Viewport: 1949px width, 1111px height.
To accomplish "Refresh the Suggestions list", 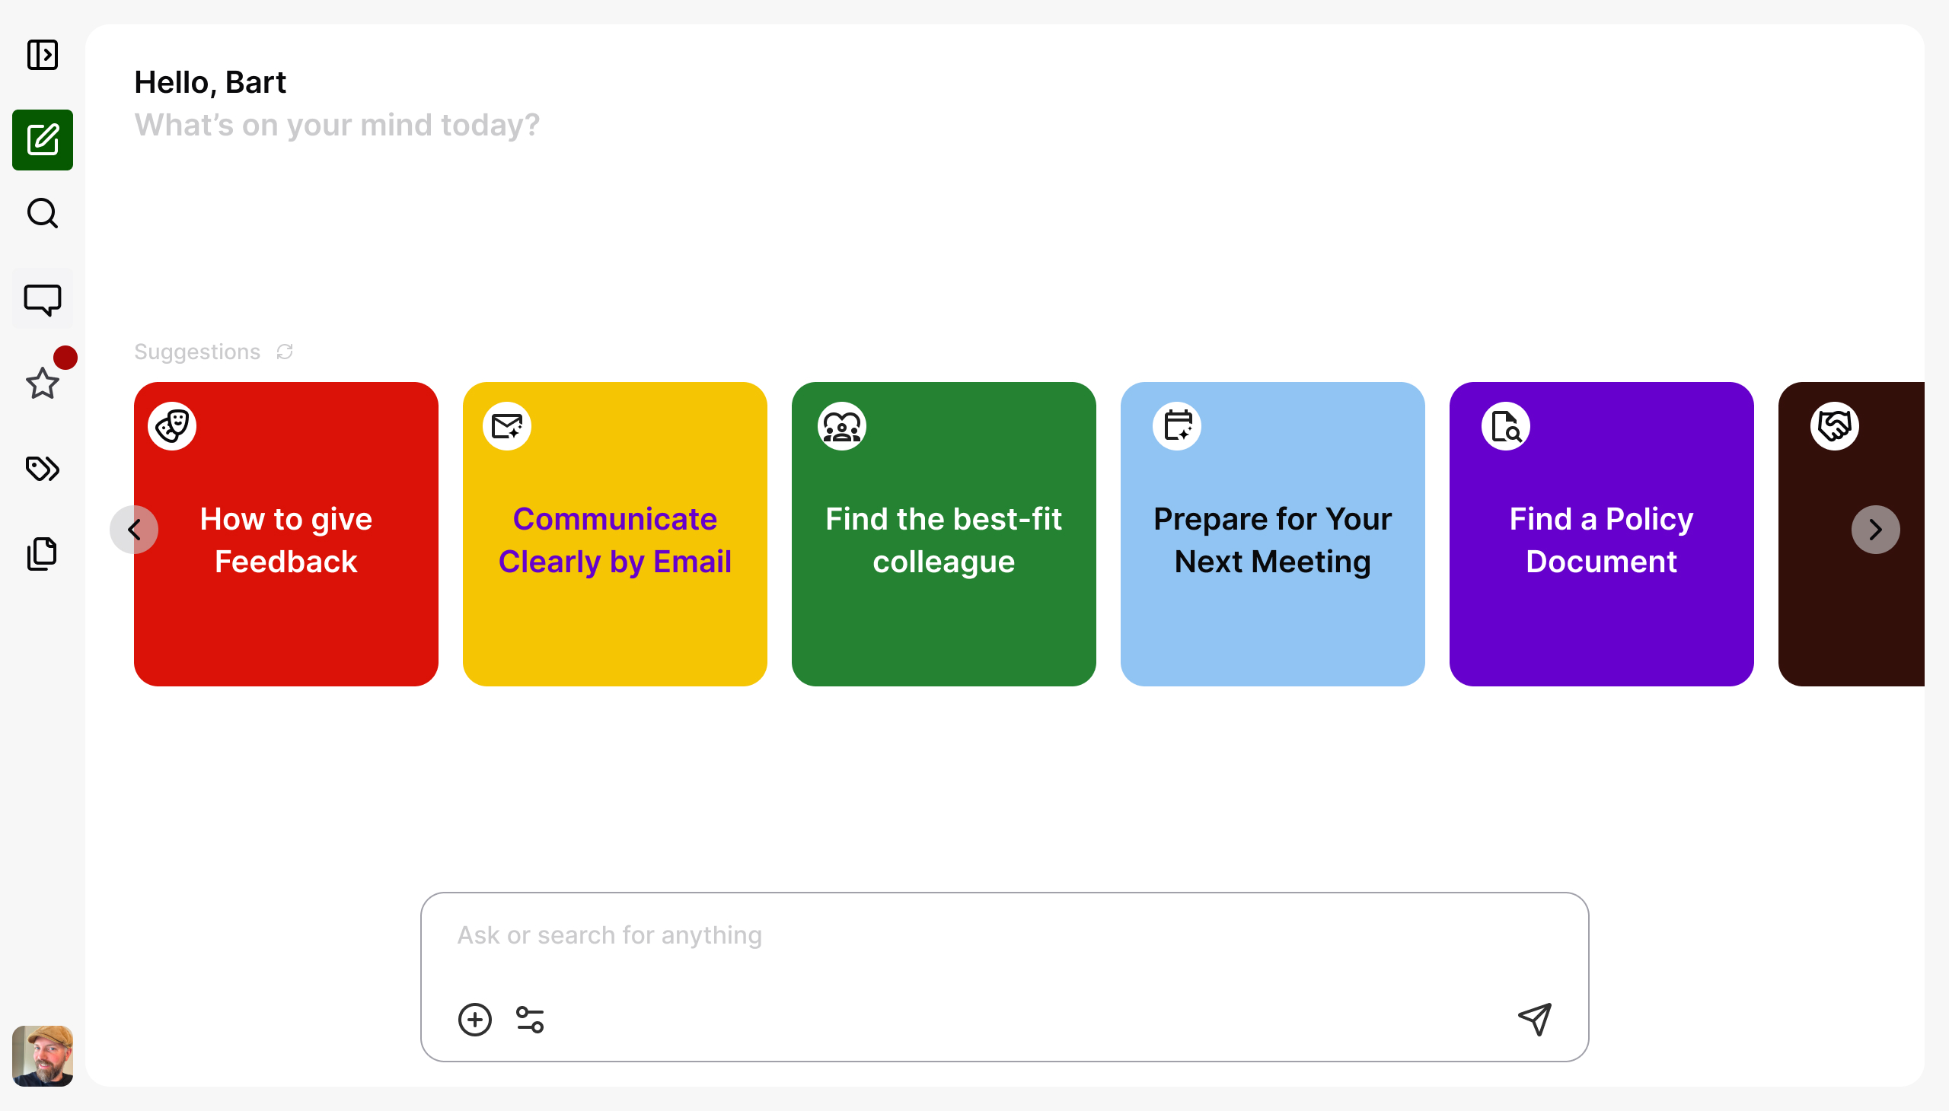I will (283, 352).
